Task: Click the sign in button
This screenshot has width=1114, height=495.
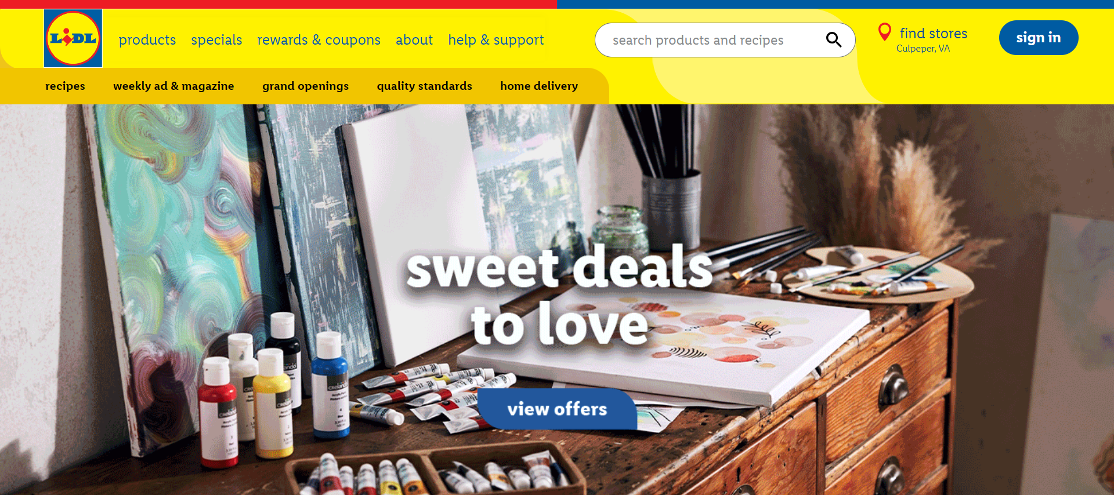Action: coord(1039,38)
